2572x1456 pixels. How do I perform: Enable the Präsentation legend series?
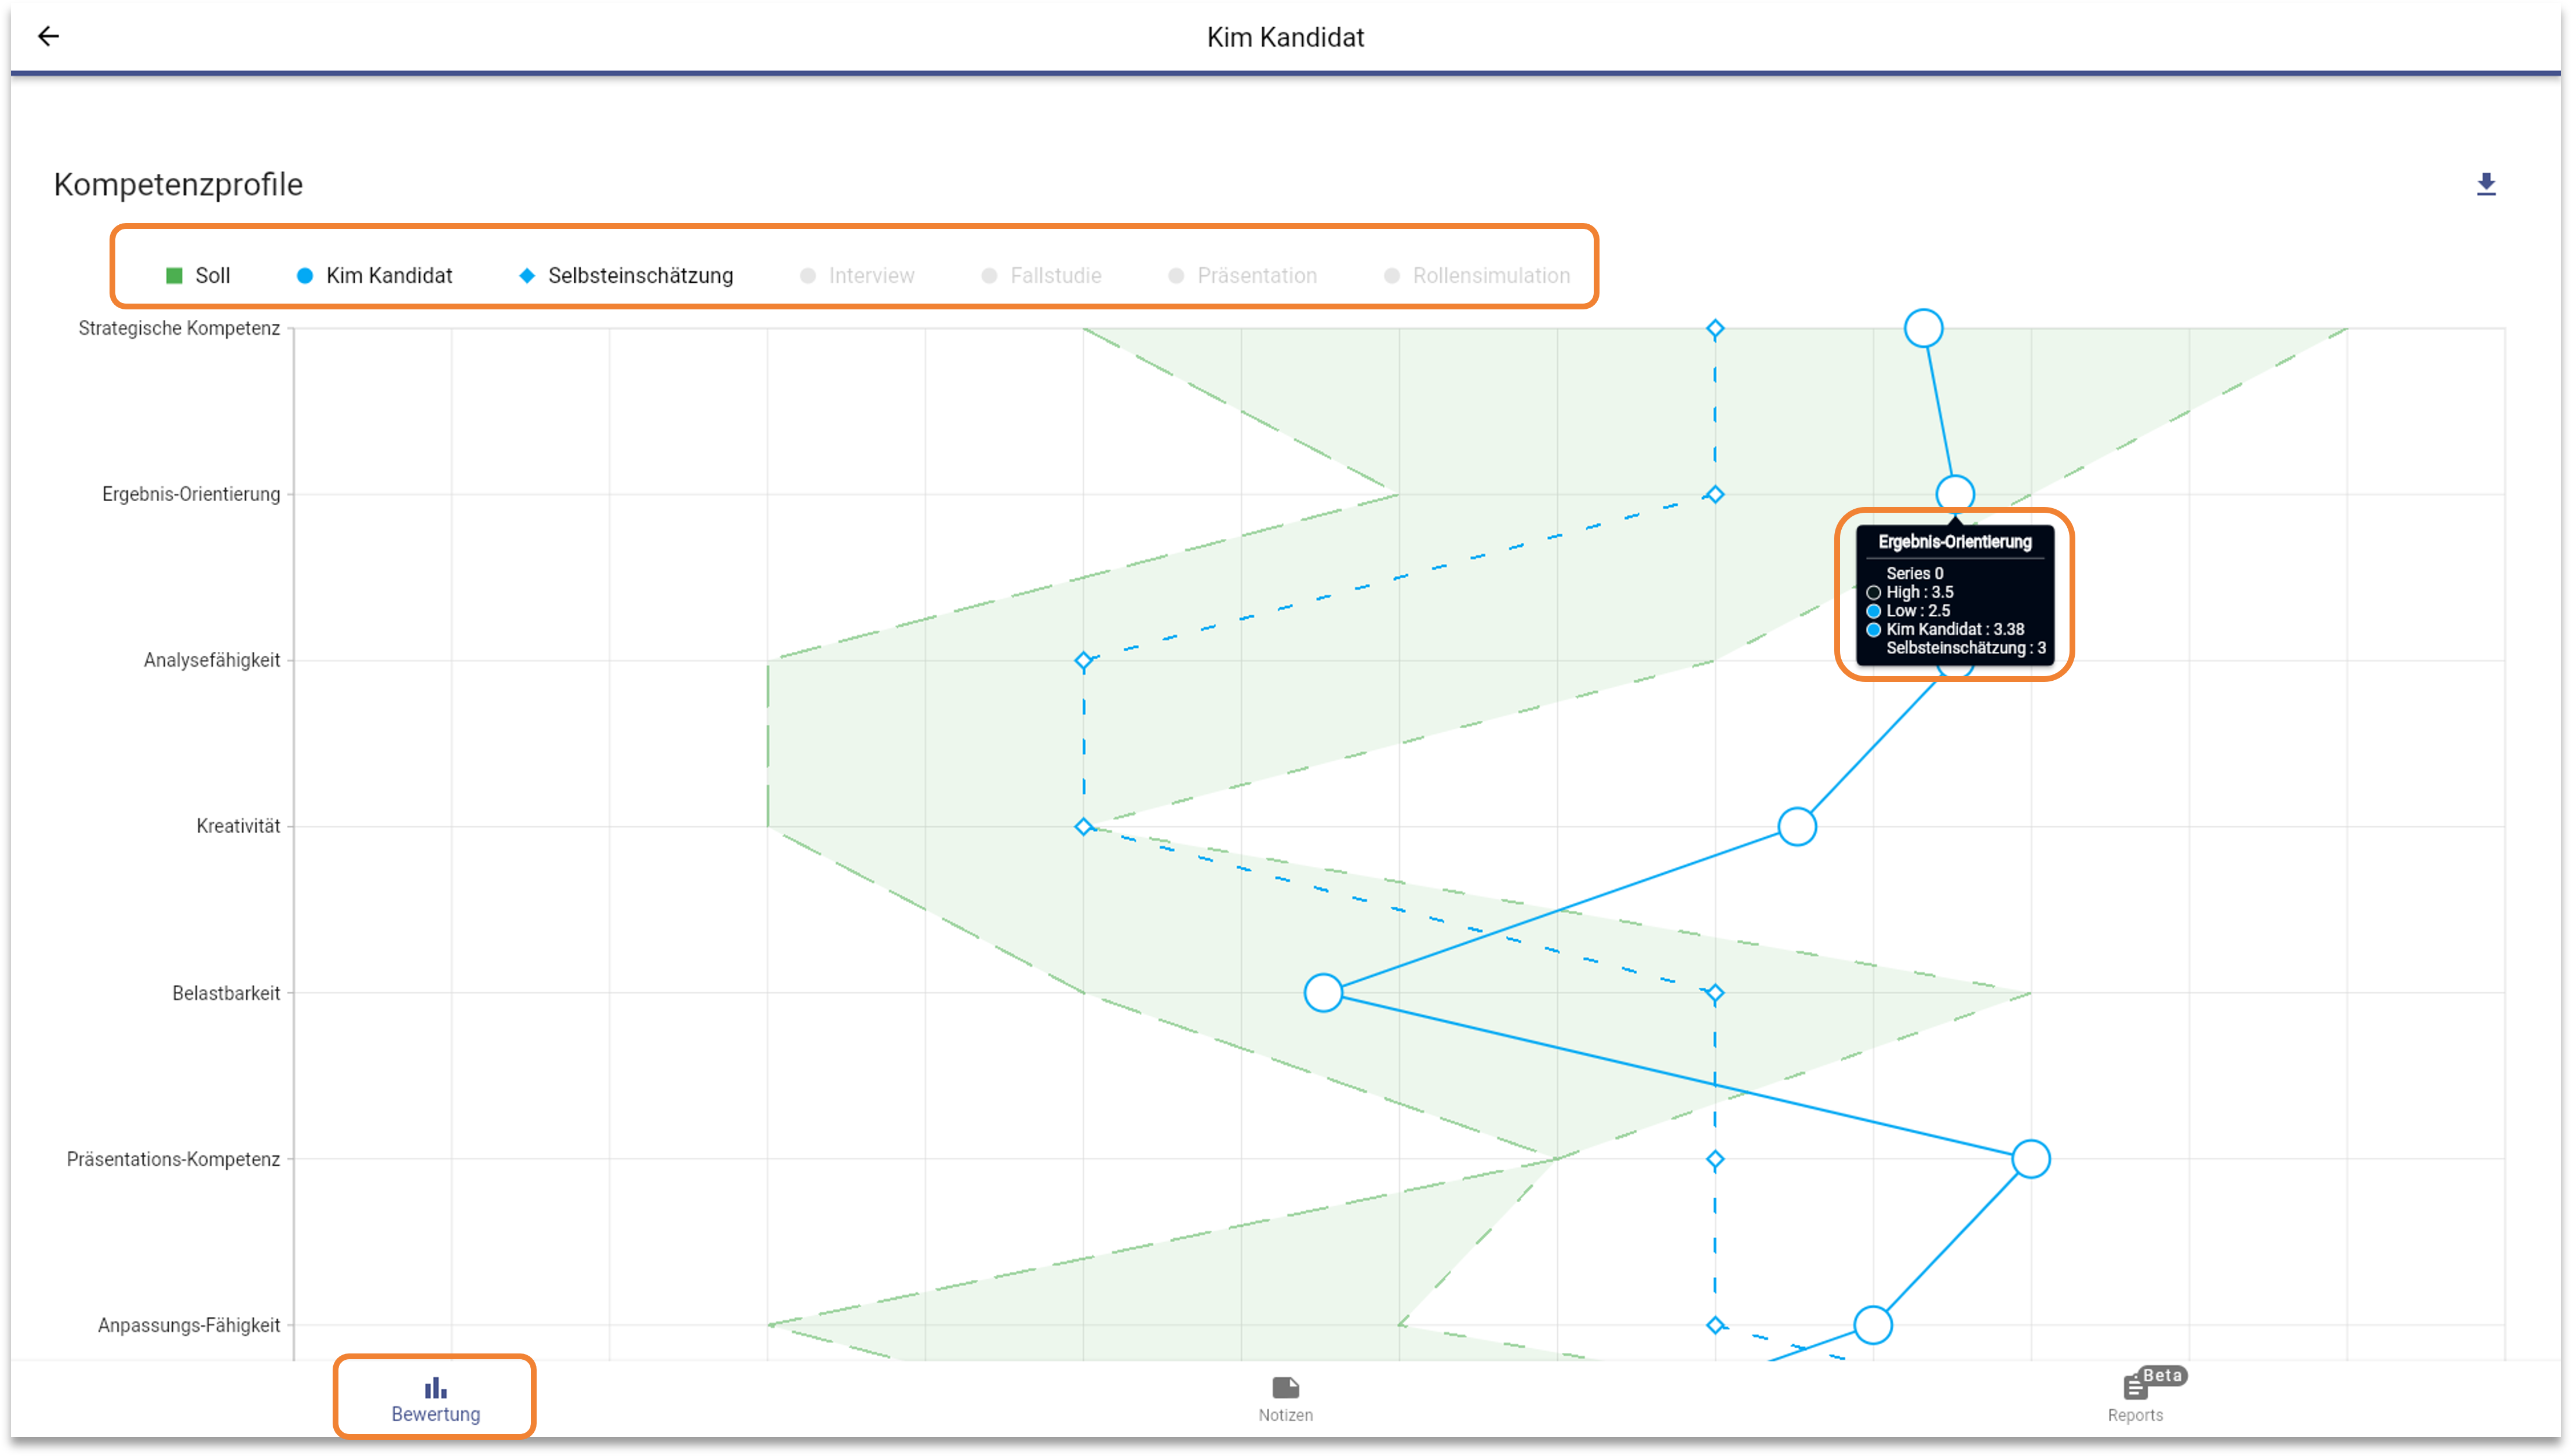[1242, 275]
